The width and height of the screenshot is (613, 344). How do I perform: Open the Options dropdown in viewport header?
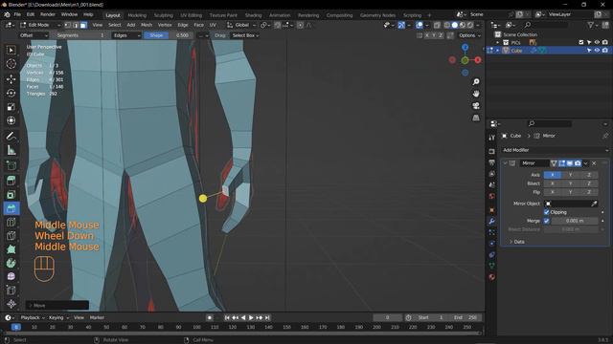[469, 35]
